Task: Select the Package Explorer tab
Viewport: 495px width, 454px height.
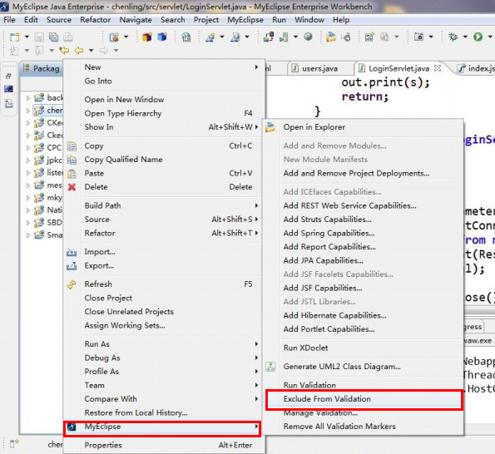Action: point(42,68)
